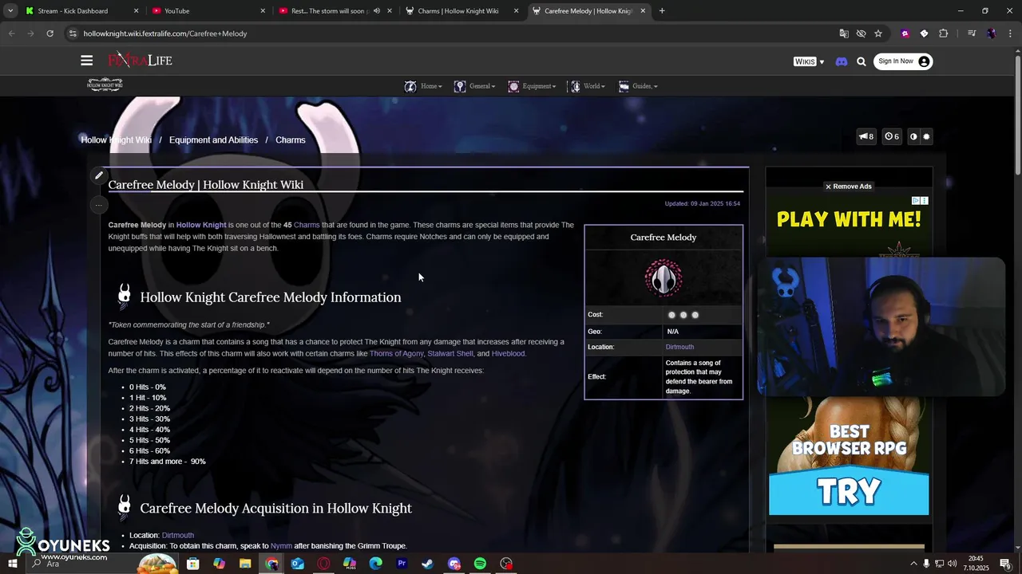Open Microsoft Edge from the taskbar
Viewport: 1022px width, 574px height.
[376, 564]
